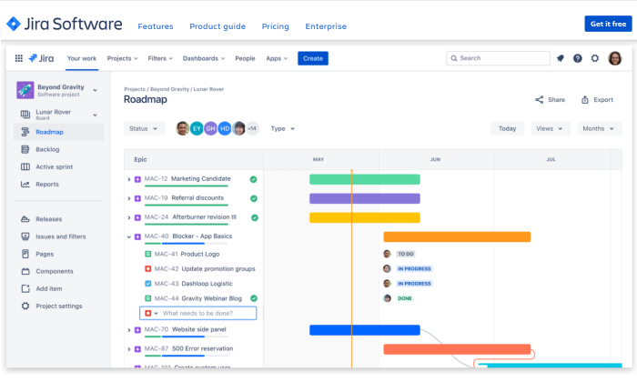Open issue type dropdown in new issue field
This screenshot has width=637, height=382.
(156, 314)
